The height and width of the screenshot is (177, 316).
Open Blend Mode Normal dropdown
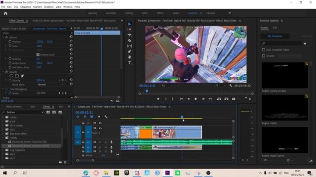50,85
